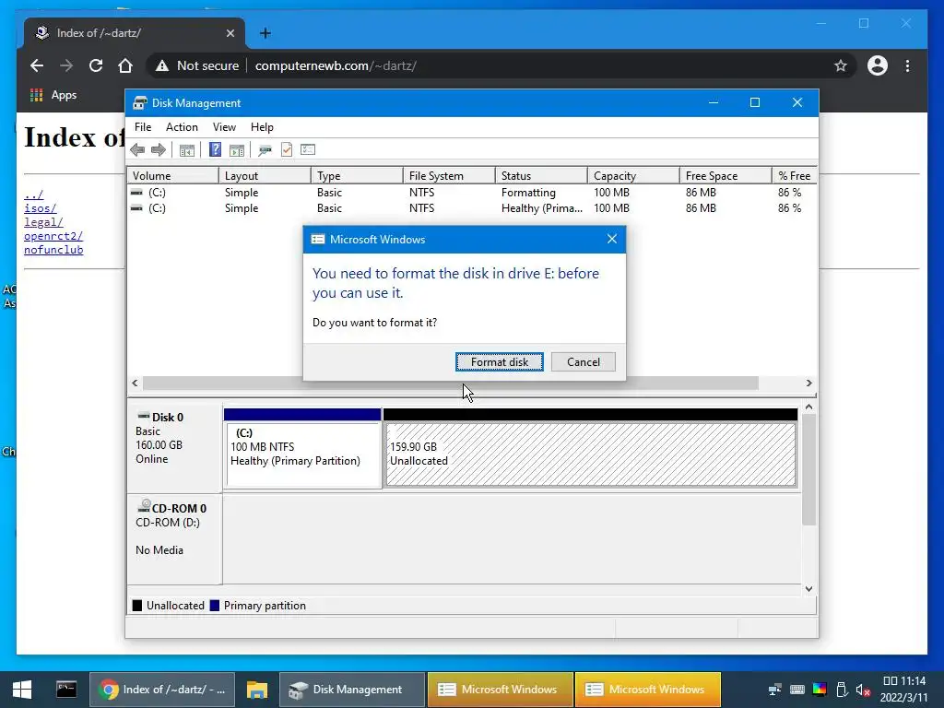This screenshot has width=944, height=708.
Task: Open Windows Start menu
Action: [x=22, y=690]
